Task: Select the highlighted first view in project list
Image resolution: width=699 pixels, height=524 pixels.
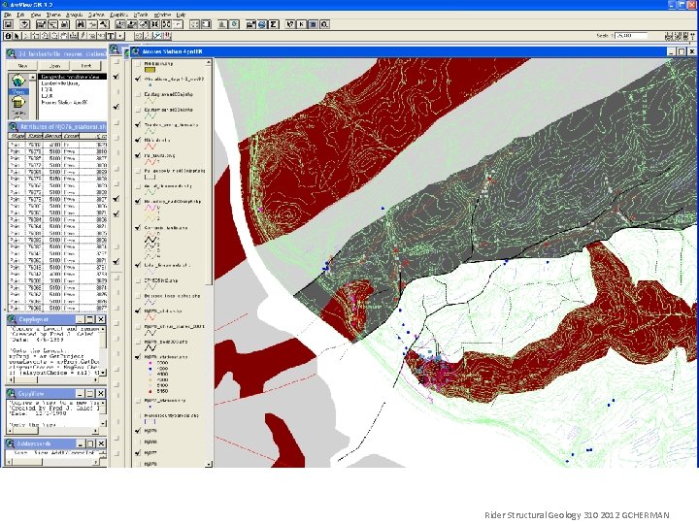Action: point(73,77)
